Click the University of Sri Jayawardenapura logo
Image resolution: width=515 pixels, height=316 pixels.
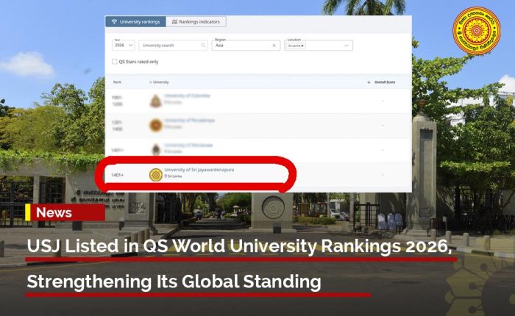point(155,174)
